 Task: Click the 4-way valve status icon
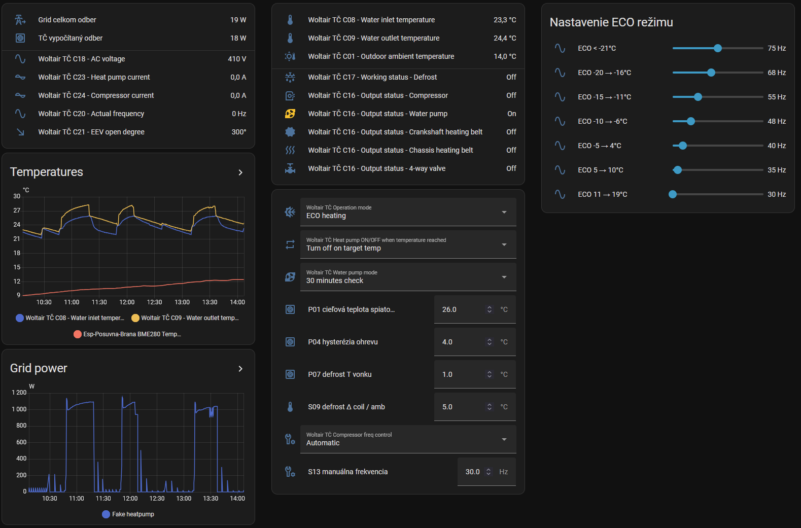coord(290,168)
